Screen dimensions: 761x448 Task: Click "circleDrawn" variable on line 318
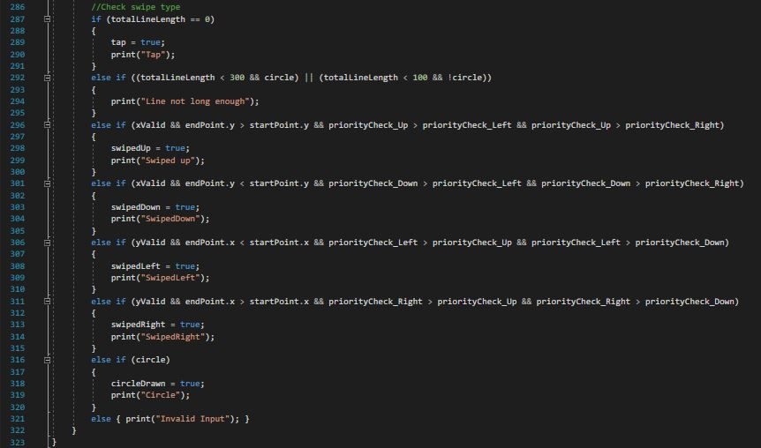(x=138, y=384)
